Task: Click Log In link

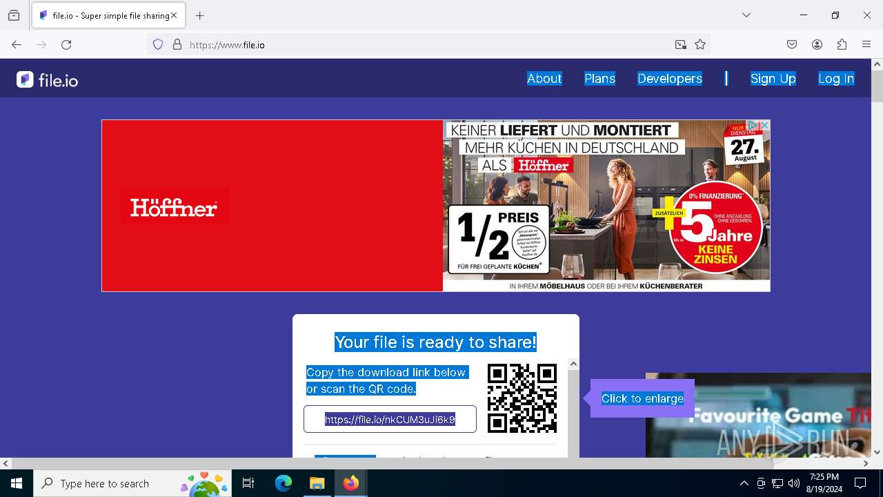Action: [836, 79]
